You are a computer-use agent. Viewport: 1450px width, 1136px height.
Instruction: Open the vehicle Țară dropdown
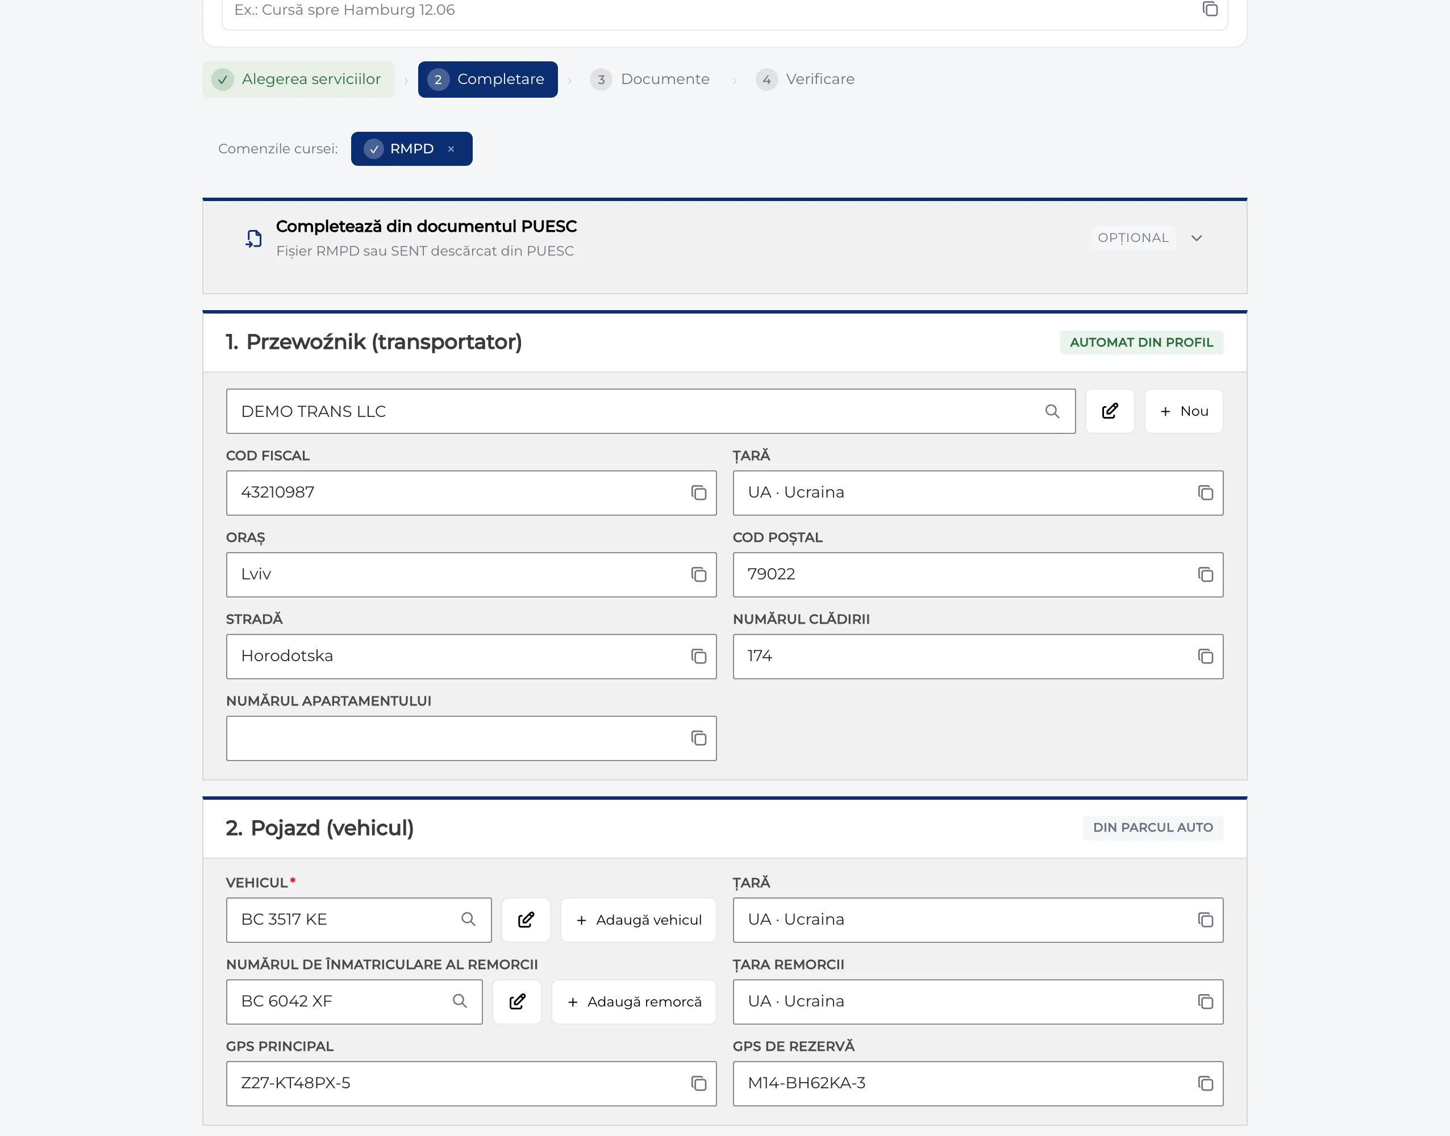tap(978, 920)
